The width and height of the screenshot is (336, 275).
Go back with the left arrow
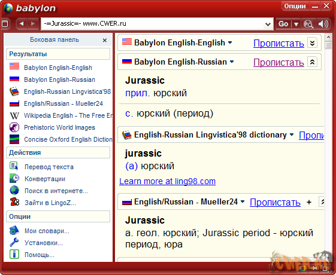tap(21, 23)
